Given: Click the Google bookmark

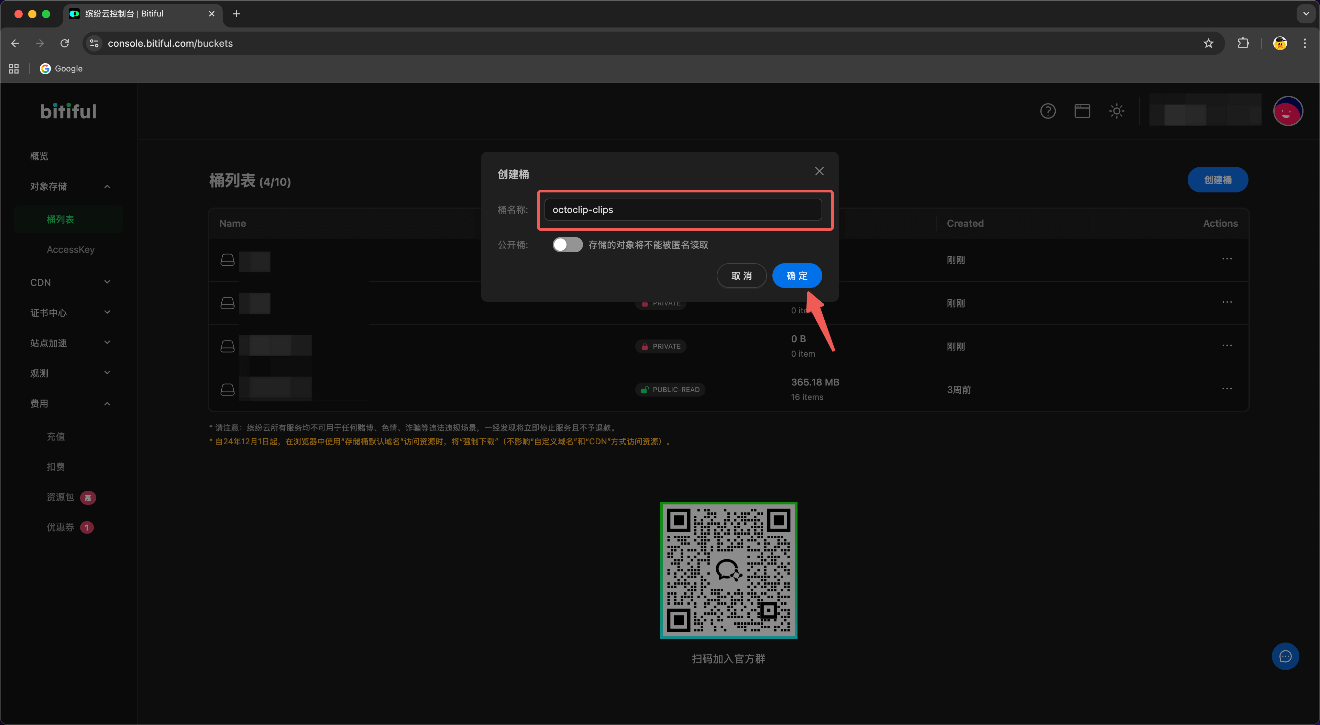Looking at the screenshot, I should pyautogui.click(x=61, y=69).
